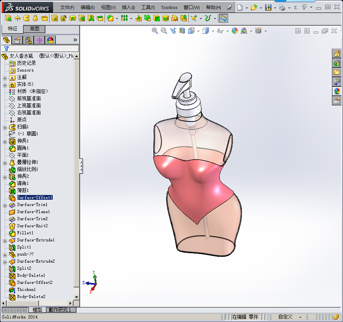Open the 视图(V) menu
The image size is (343, 322).
[x=108, y=7]
